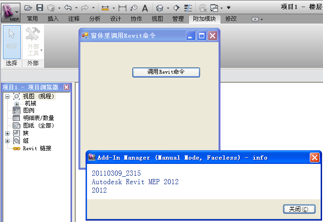Click the Open folder icon
323x222 pixels.
point(28,8)
